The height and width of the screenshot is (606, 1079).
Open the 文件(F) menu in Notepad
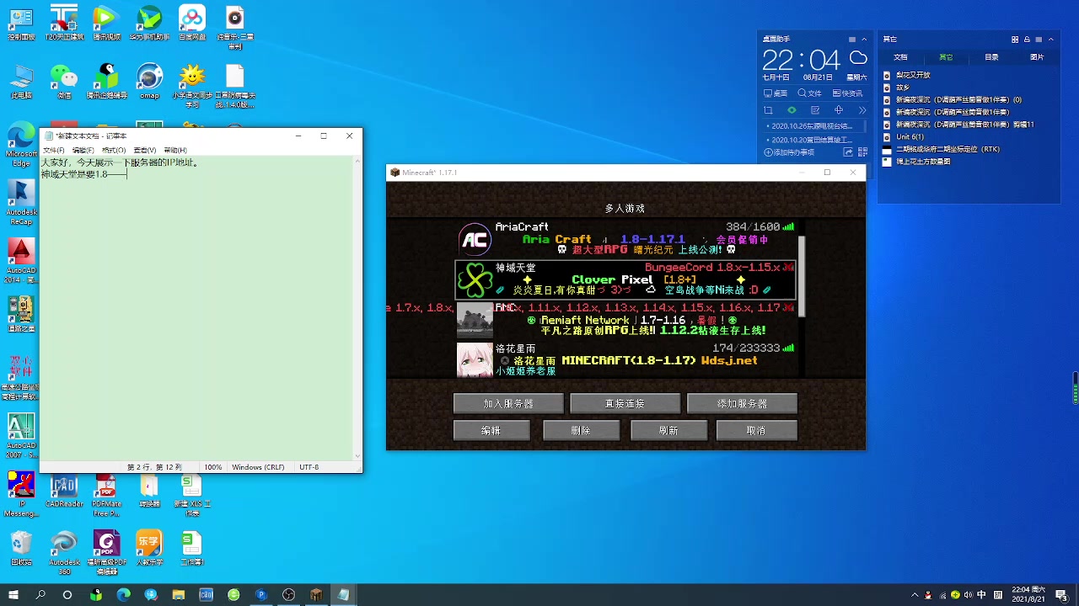[x=53, y=150]
